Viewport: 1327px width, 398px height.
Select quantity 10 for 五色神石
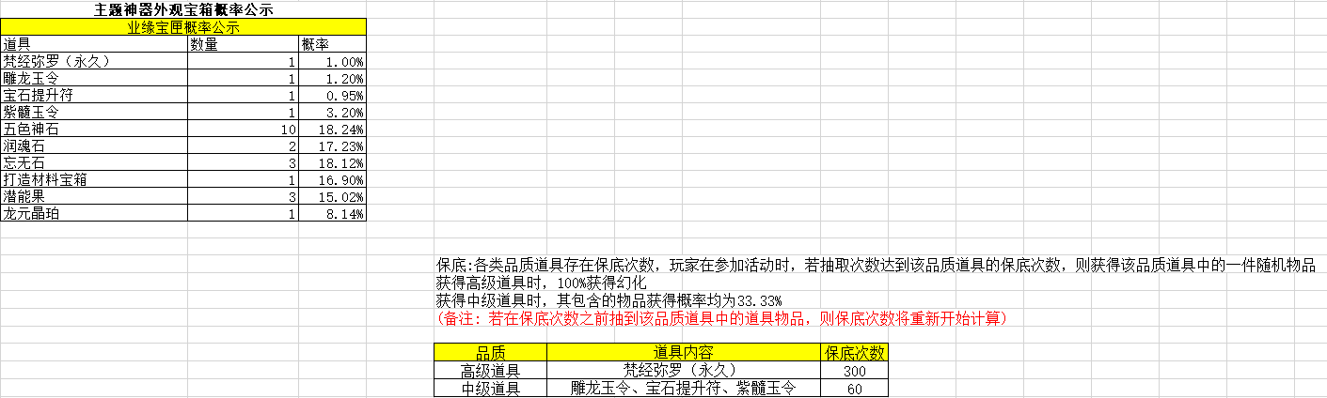[244, 129]
